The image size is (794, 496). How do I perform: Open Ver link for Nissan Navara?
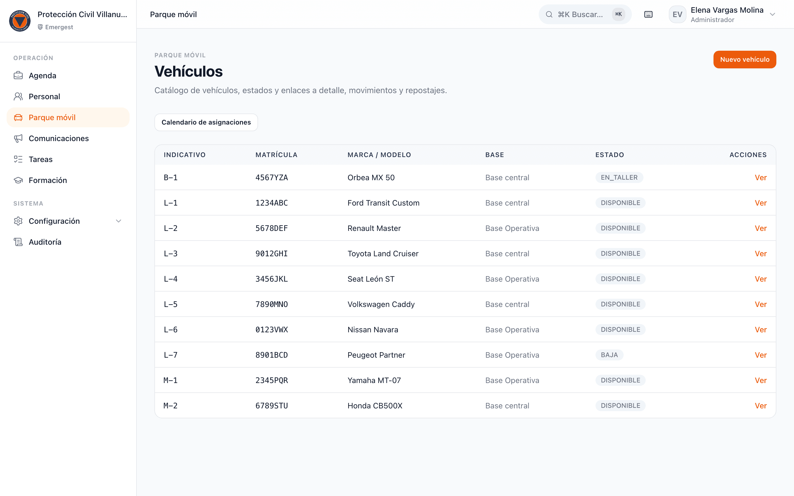click(761, 330)
